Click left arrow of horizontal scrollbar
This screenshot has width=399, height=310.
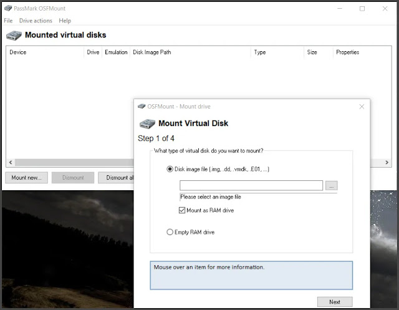pos(11,162)
